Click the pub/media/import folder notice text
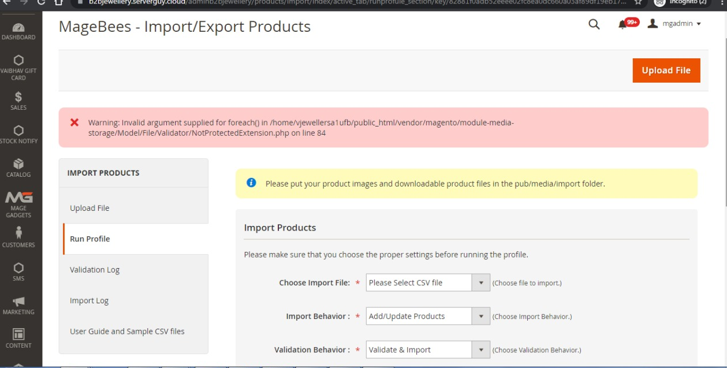This screenshot has width=727, height=368. (435, 184)
